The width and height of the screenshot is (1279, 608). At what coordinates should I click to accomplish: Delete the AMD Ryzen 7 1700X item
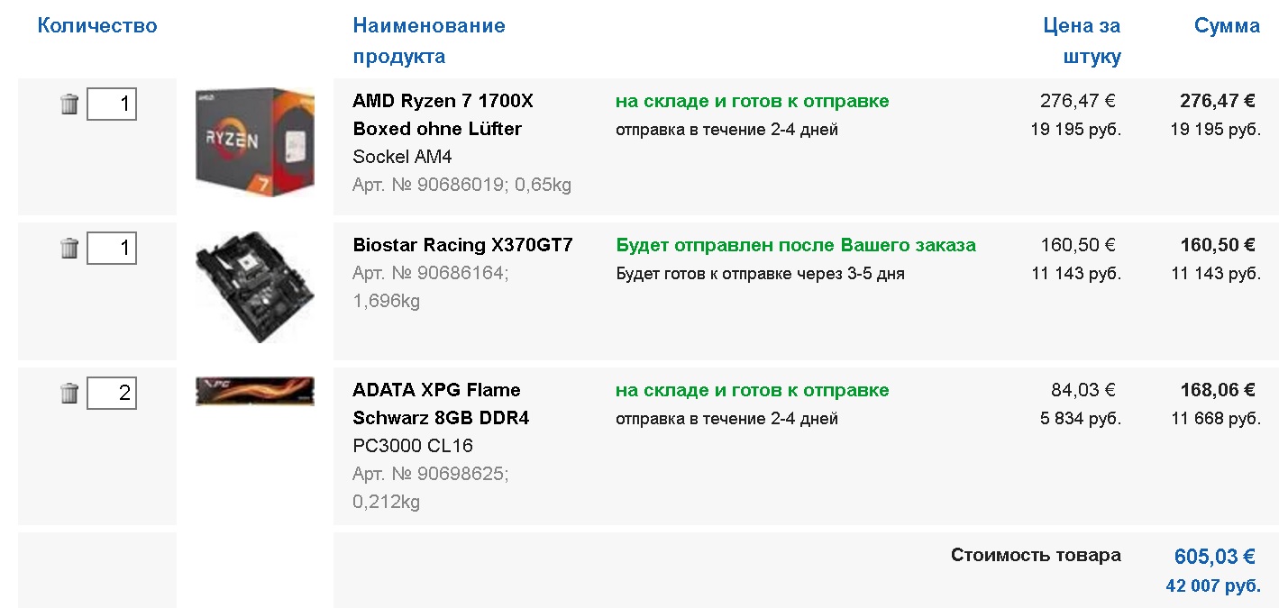click(69, 104)
